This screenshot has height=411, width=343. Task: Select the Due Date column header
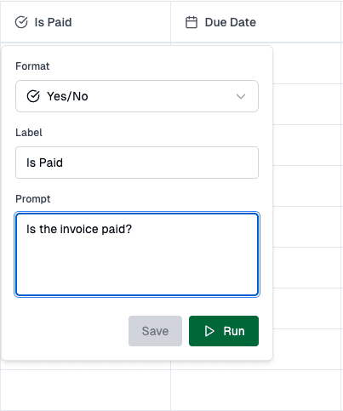[x=255, y=22]
